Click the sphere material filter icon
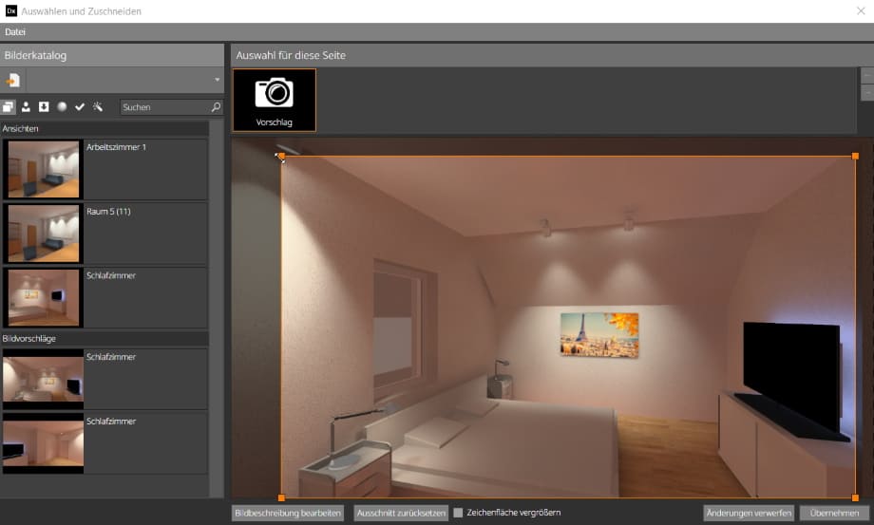This screenshot has width=874, height=525. tap(62, 107)
